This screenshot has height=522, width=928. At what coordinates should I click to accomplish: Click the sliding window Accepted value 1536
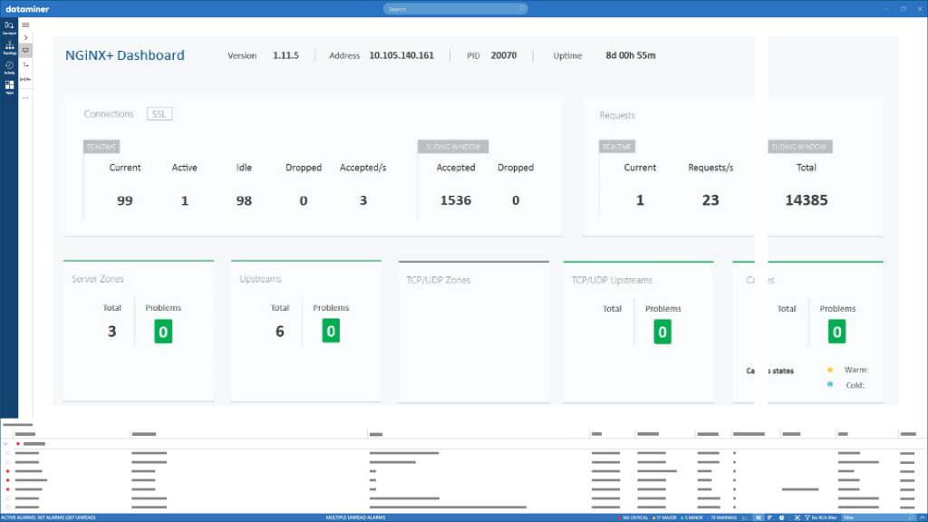click(456, 200)
